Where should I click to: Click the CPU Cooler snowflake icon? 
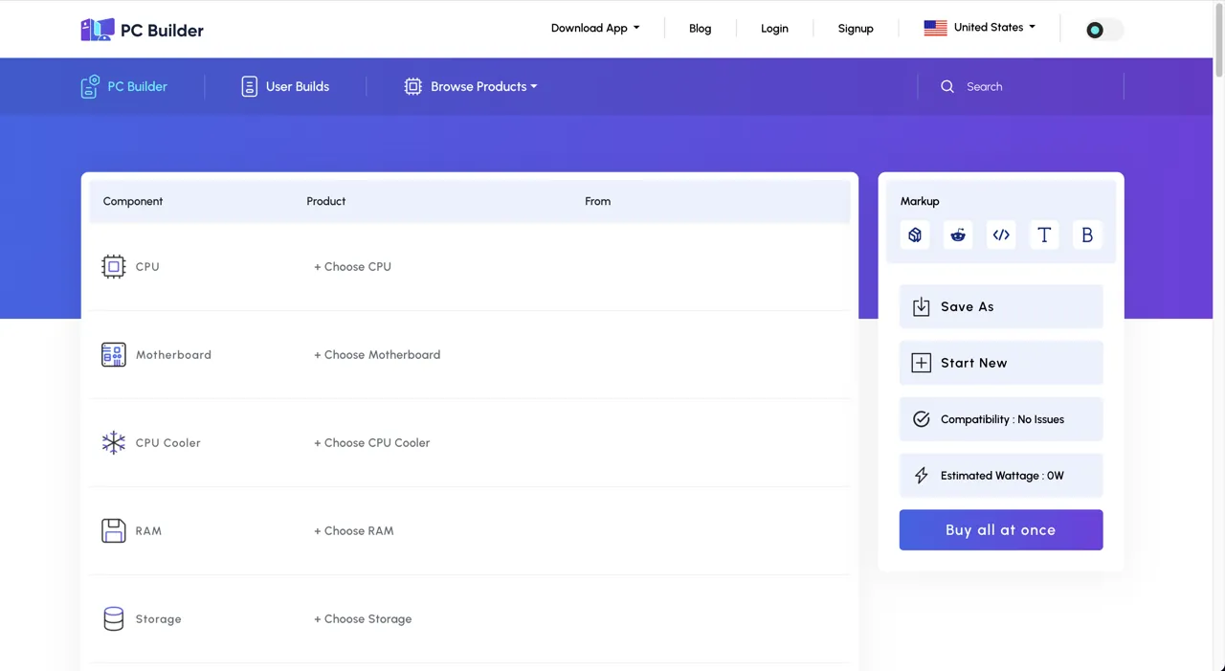pos(114,442)
